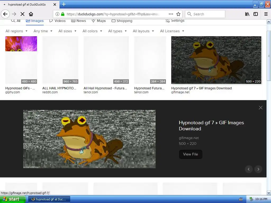The image size is (271, 203).
Task: Click into the URL address bar
Action: coord(112,14)
